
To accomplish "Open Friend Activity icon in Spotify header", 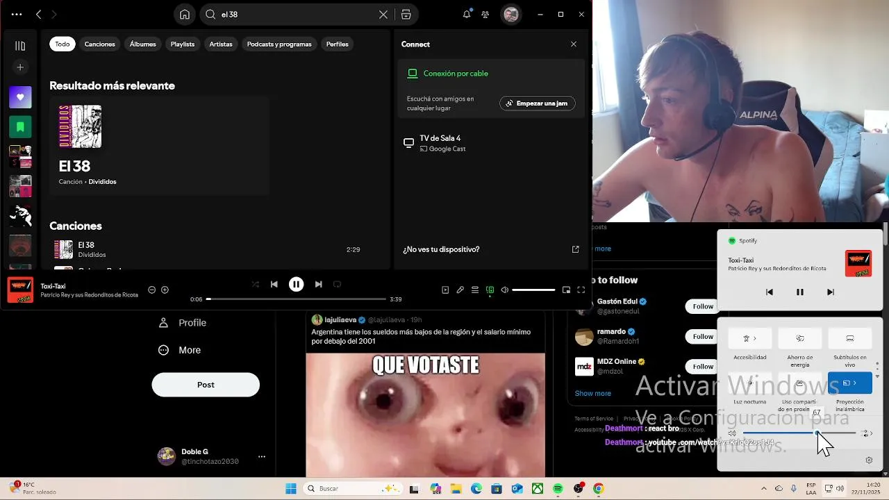I will (485, 15).
